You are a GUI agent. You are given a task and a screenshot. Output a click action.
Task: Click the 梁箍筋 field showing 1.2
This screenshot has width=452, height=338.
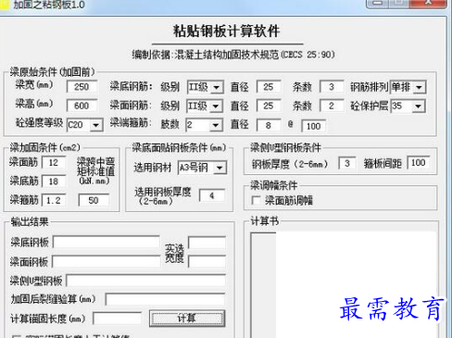(x=54, y=200)
